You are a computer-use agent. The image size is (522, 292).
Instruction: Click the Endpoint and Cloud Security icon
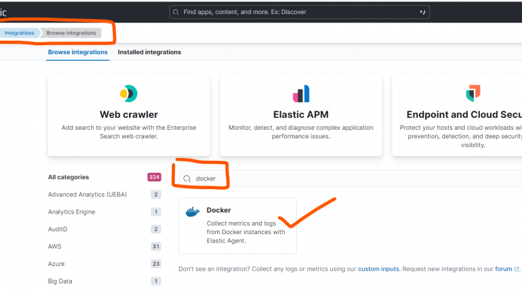pos(473,93)
